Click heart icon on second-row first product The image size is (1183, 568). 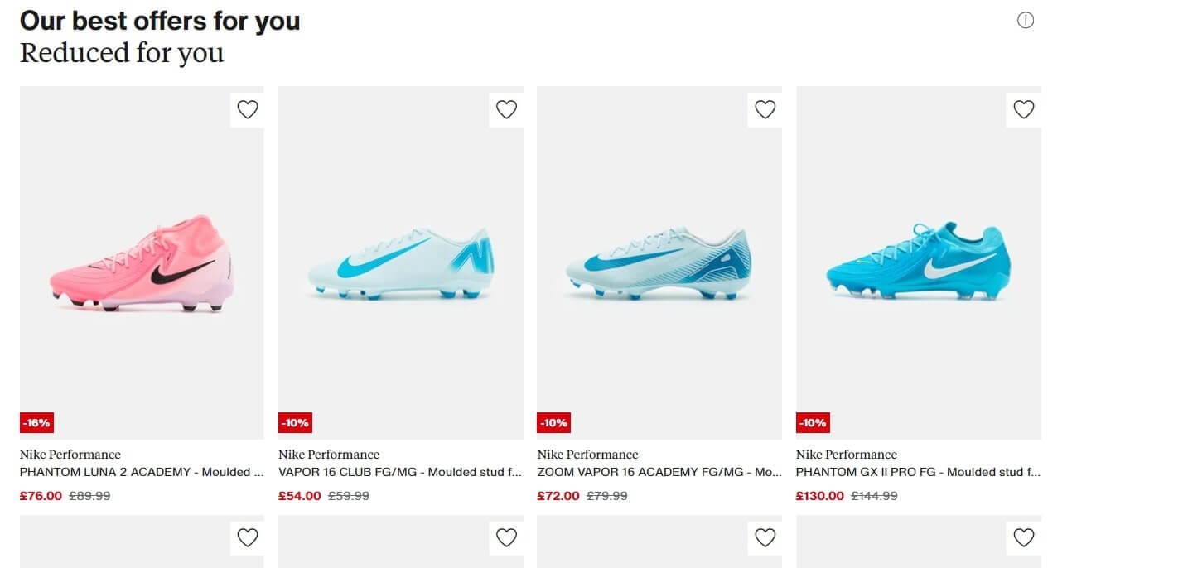coord(248,538)
